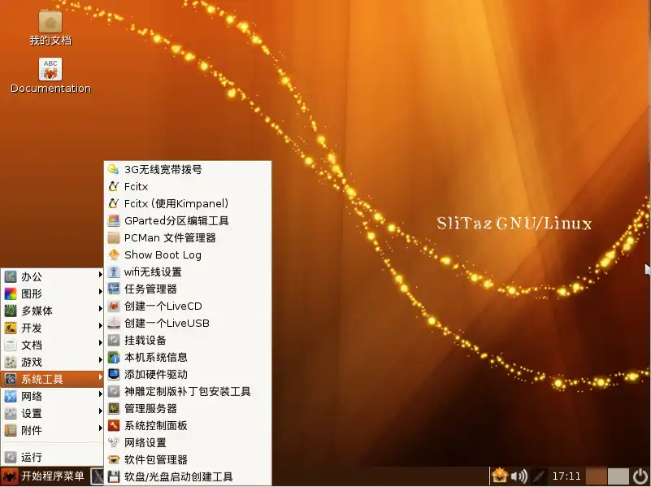651x487 pixels.
Task: Open 管理服务器 server manager
Action: tap(188, 408)
